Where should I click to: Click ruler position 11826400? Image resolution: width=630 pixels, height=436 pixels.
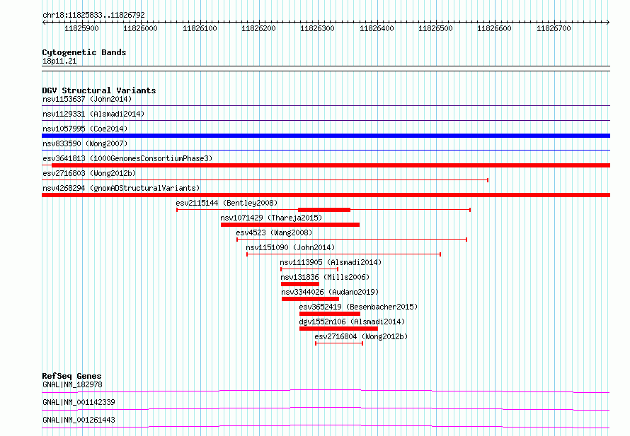(377, 28)
